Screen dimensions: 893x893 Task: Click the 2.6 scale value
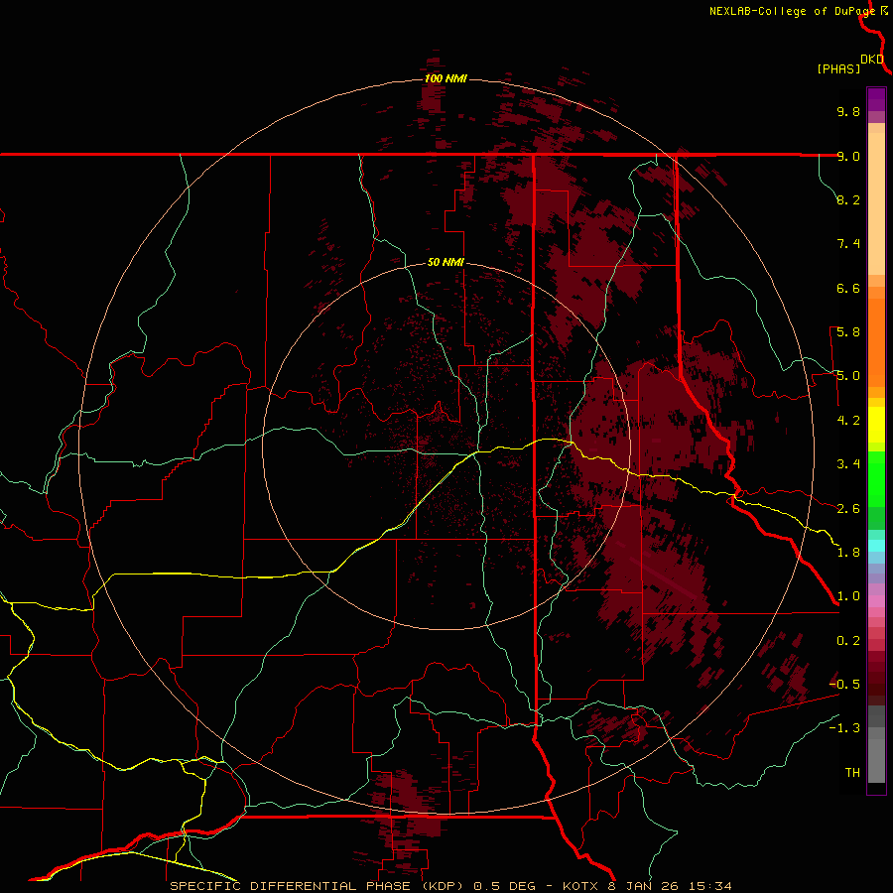pos(848,509)
